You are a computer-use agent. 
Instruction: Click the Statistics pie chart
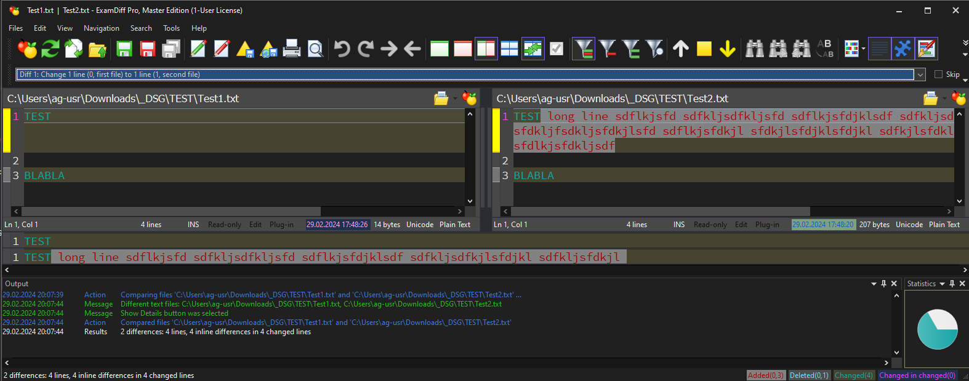[x=938, y=329]
